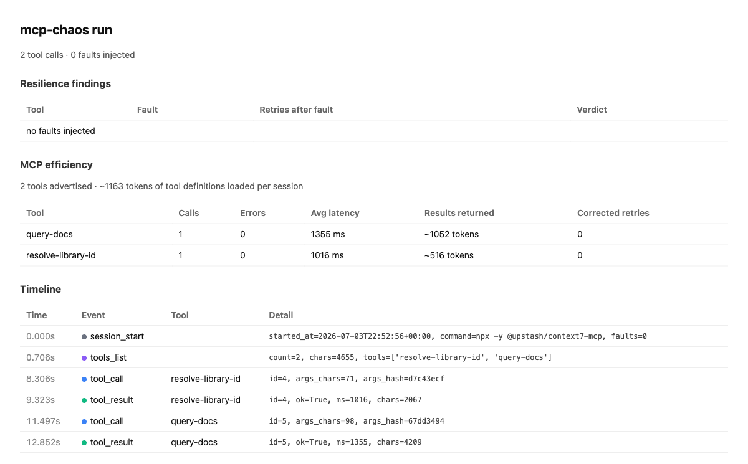Click the 'Retries after fault' column header
This screenshot has width=748, height=464.
coord(296,110)
